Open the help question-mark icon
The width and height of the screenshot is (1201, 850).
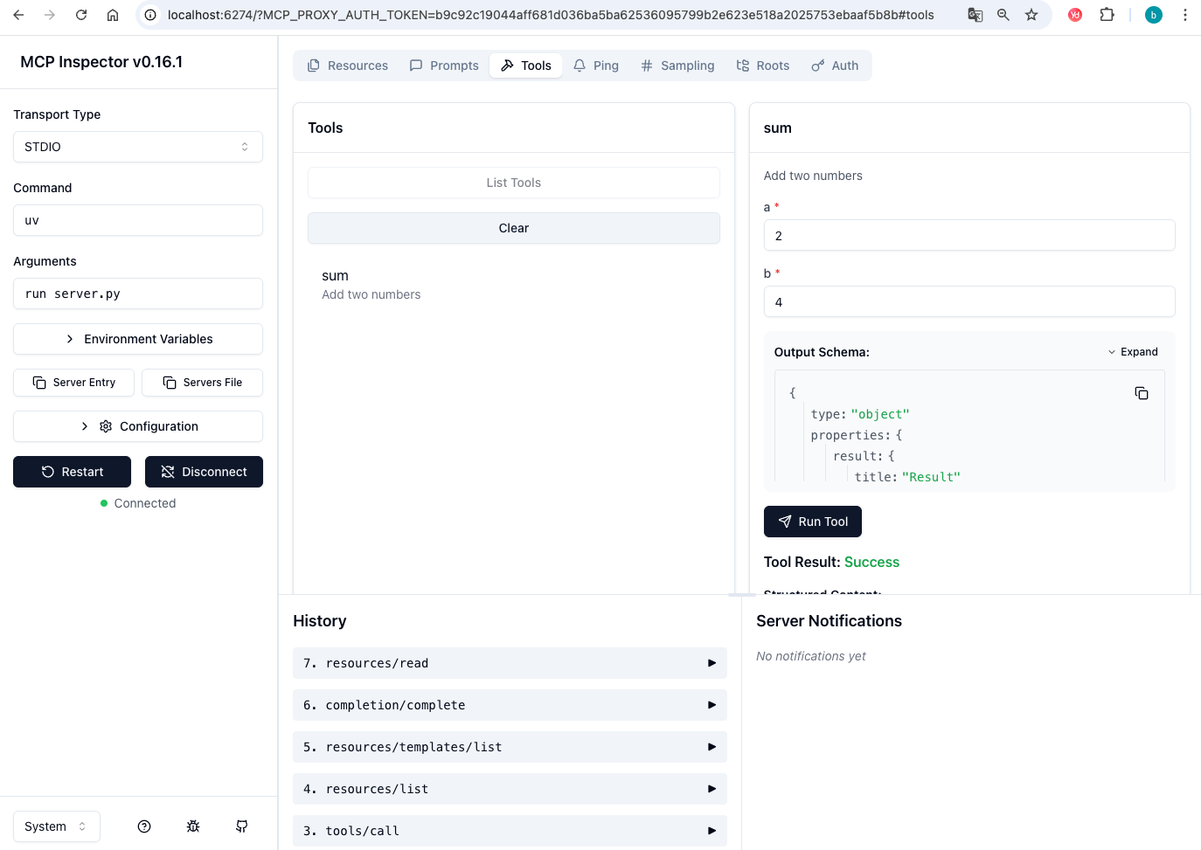click(143, 826)
